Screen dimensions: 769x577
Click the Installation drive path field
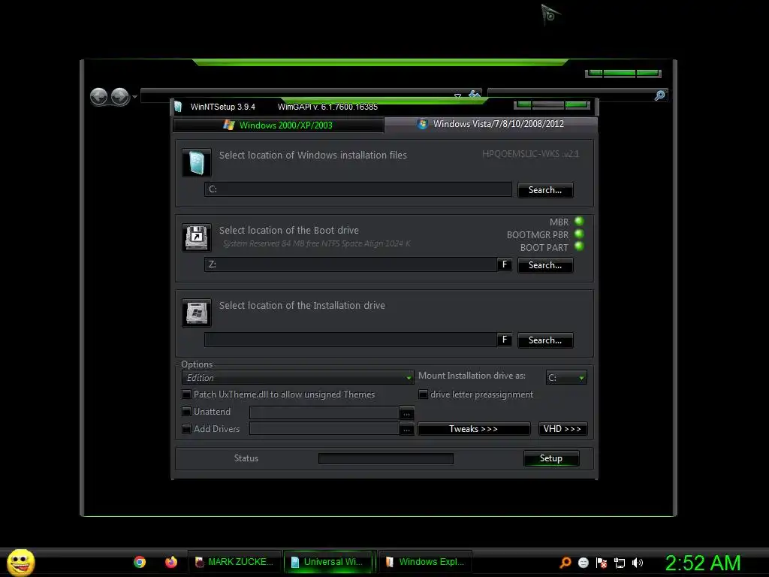pyautogui.click(x=351, y=340)
